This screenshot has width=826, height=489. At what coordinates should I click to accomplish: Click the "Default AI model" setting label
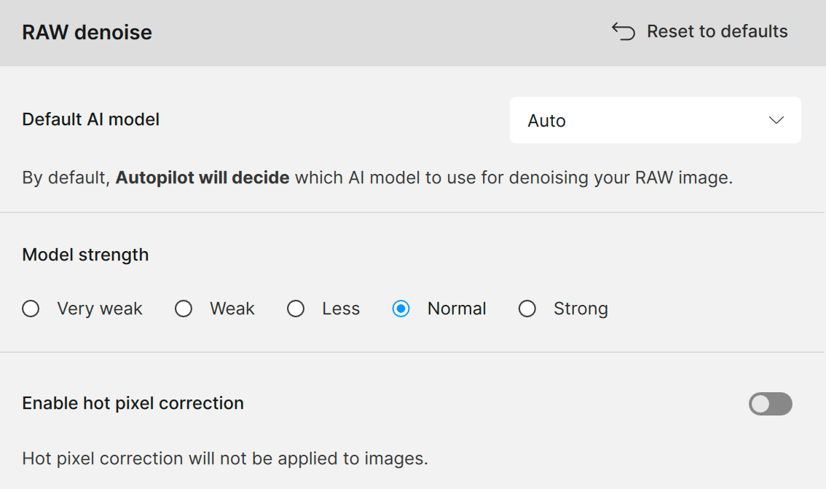click(91, 119)
